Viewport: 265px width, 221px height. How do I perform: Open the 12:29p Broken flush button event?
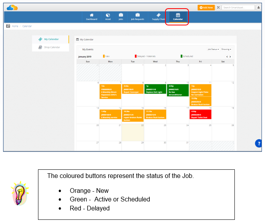200,101
